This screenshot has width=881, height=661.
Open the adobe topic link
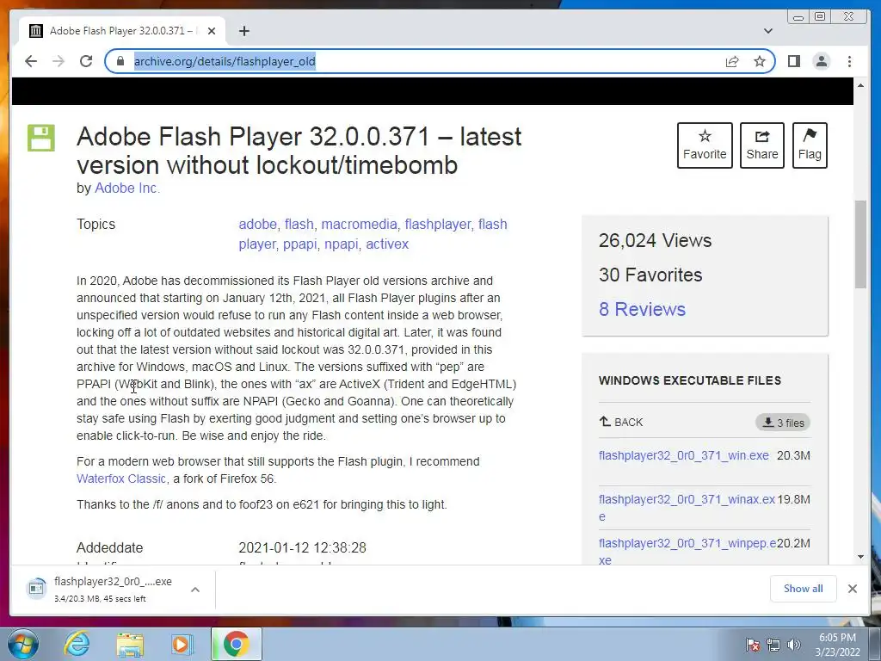tap(258, 225)
